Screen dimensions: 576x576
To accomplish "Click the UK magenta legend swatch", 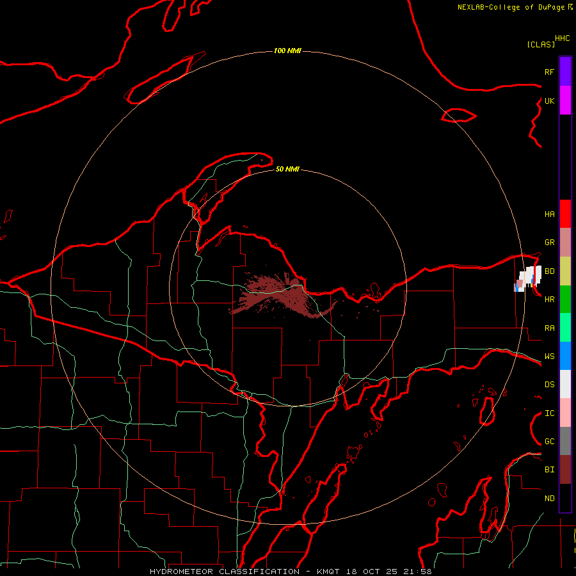I will click(x=565, y=100).
